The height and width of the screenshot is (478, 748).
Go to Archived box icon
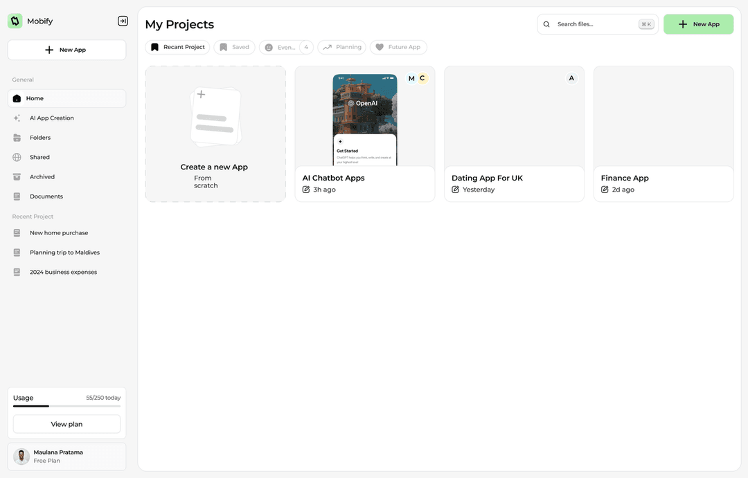pyautogui.click(x=17, y=177)
